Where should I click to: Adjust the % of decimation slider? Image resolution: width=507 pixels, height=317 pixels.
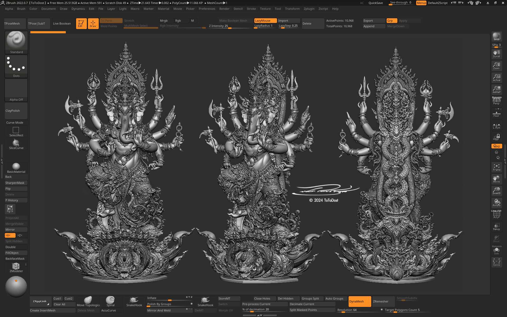pos(264,310)
